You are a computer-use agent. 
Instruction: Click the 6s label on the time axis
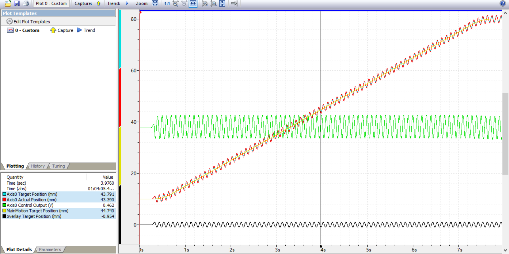(414, 250)
